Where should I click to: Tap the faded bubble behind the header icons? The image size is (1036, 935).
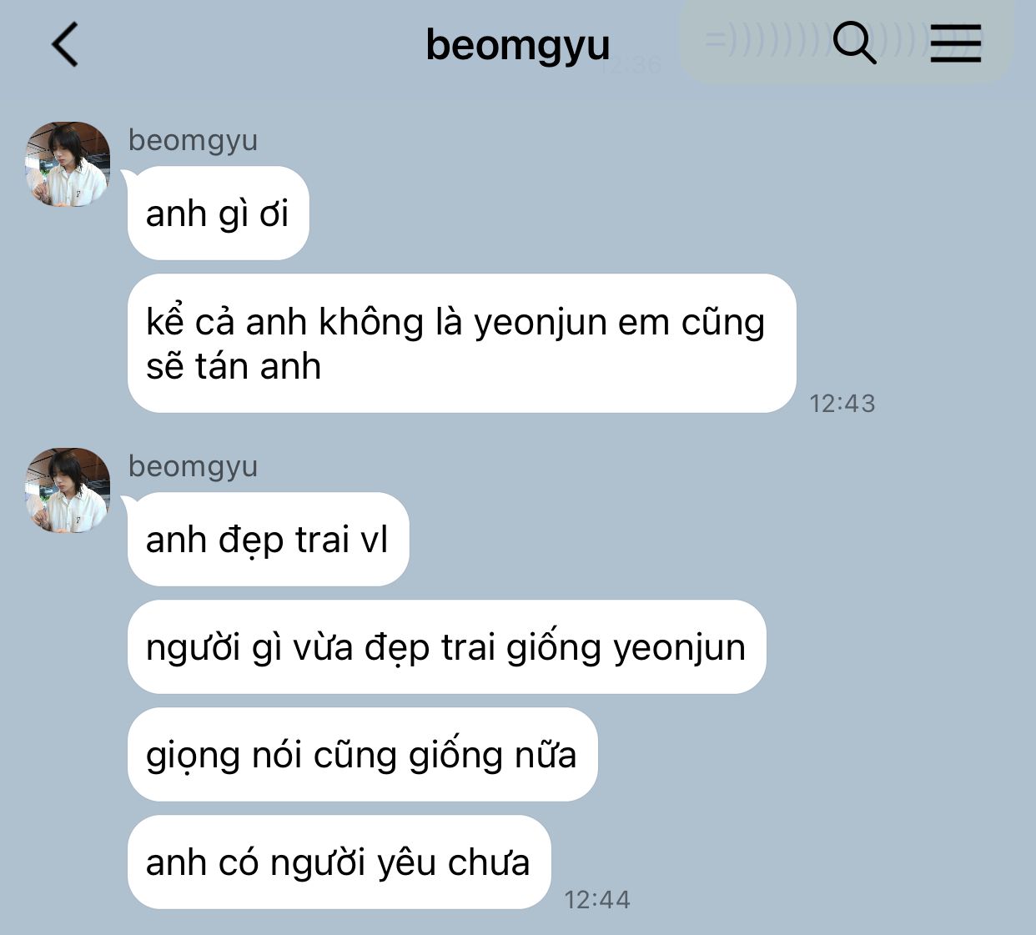[846, 40]
